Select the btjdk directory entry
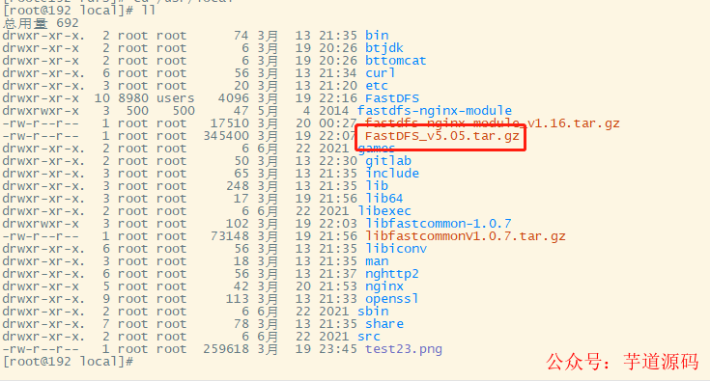Viewport: 710px width, 381px height. point(384,48)
